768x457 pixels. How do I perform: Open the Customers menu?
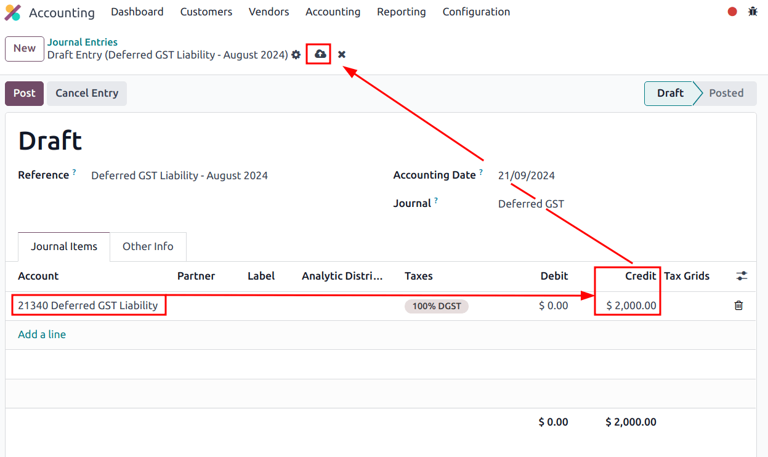[x=206, y=12]
